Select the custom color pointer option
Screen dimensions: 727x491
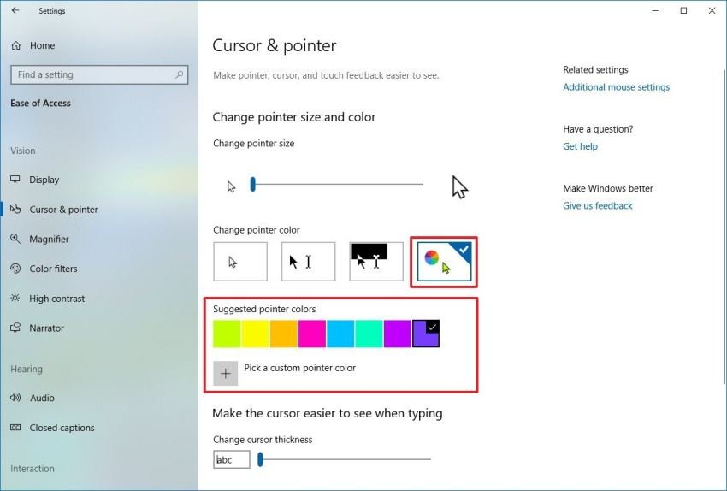[x=443, y=262]
